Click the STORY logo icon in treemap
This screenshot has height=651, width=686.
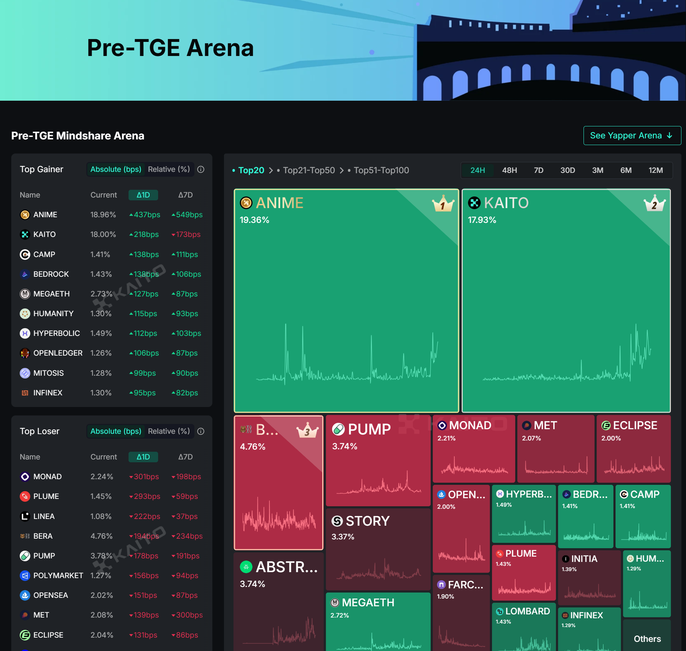[337, 521]
